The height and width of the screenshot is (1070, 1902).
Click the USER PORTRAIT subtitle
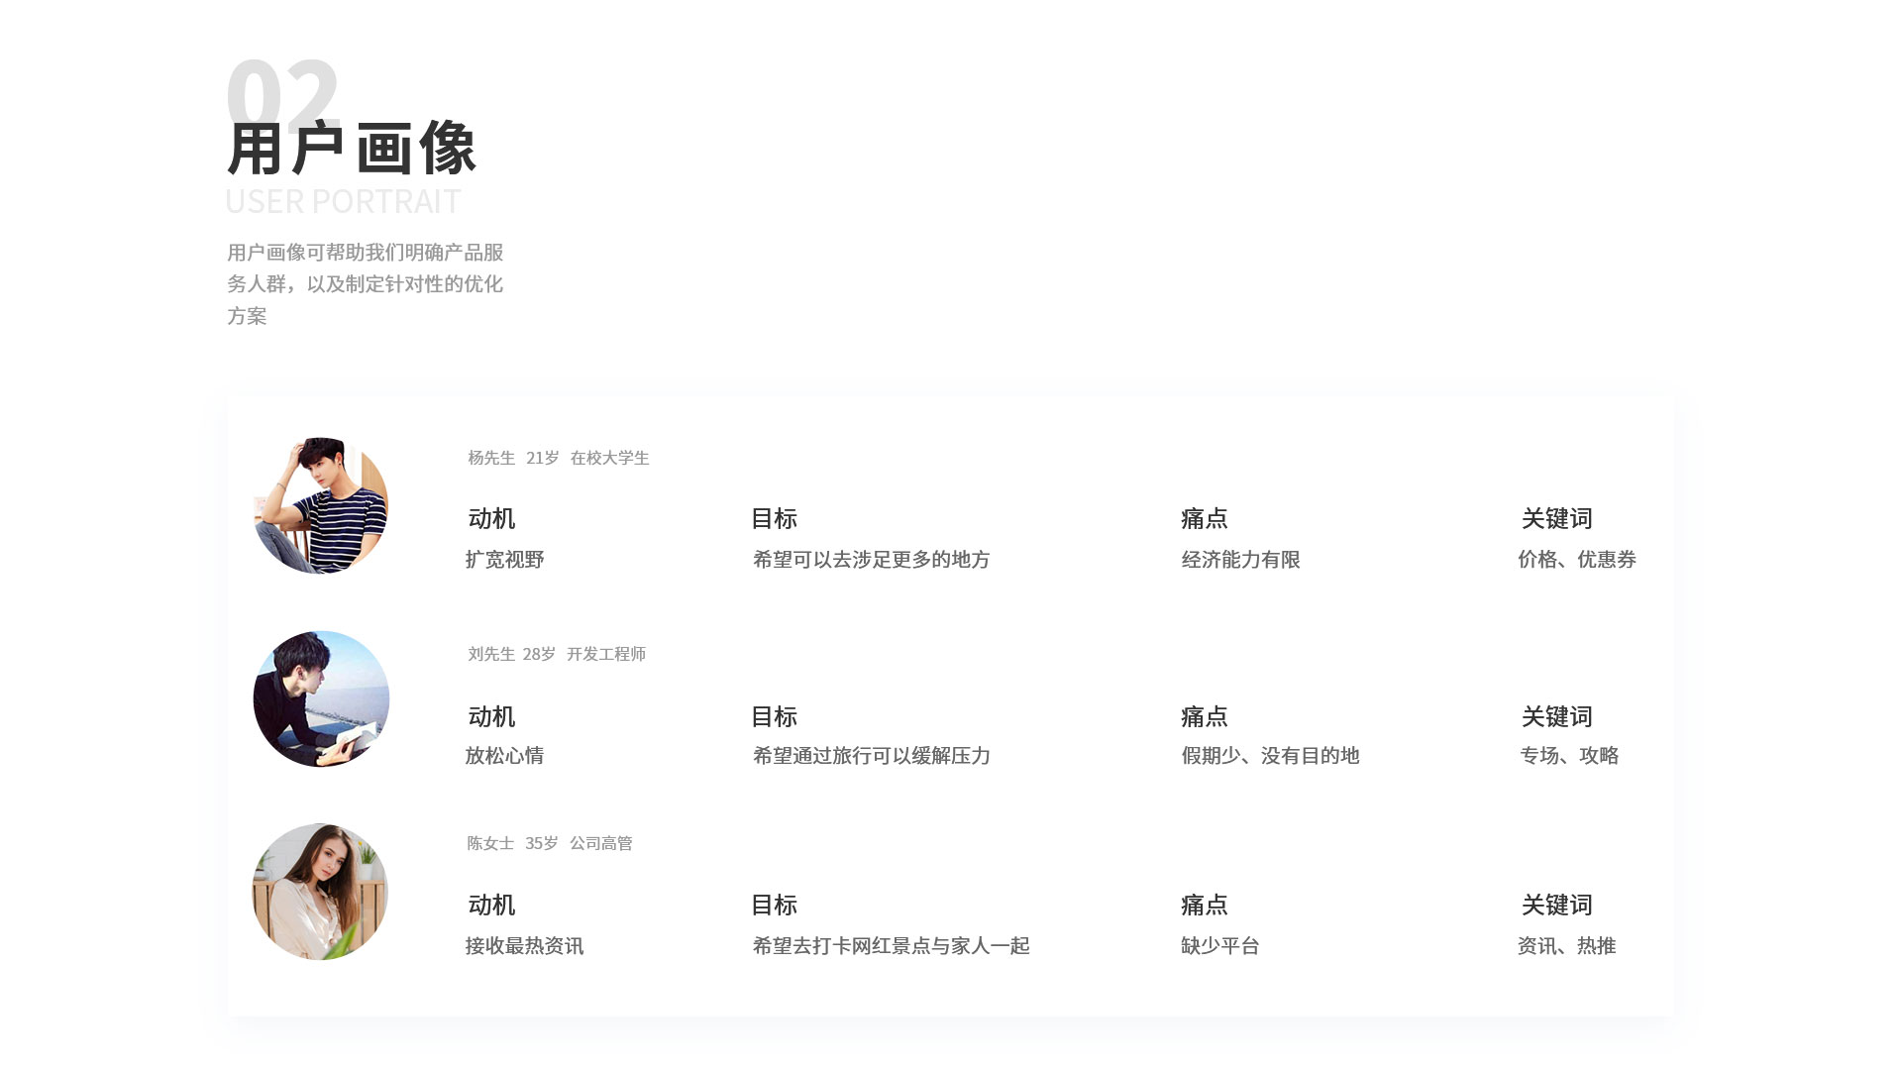343,201
